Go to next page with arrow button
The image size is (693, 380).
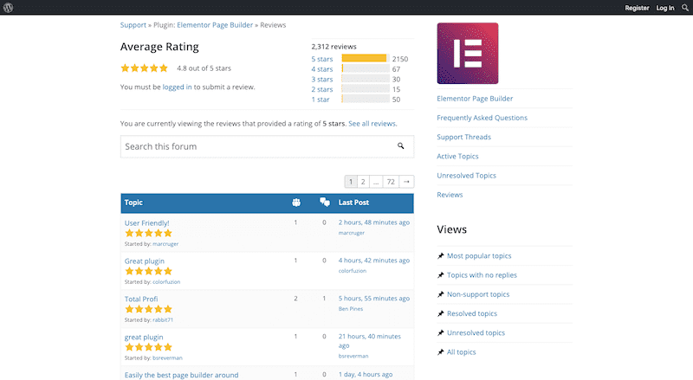(406, 182)
